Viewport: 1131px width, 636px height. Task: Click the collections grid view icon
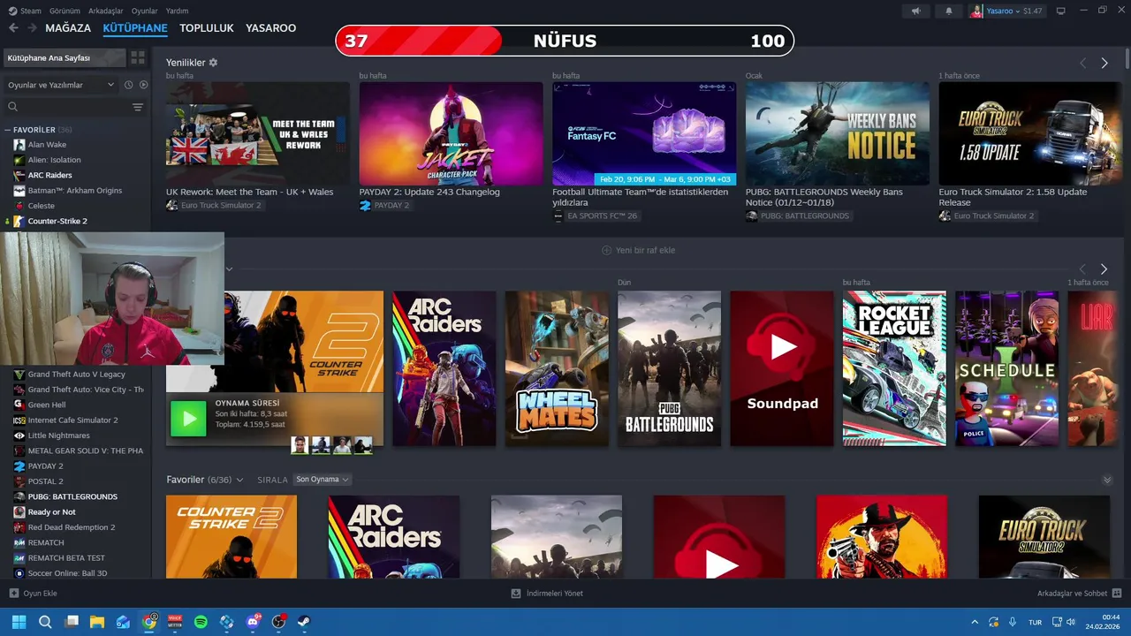(137, 57)
